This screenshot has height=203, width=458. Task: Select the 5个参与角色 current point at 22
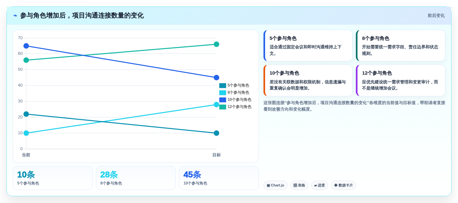point(26,114)
